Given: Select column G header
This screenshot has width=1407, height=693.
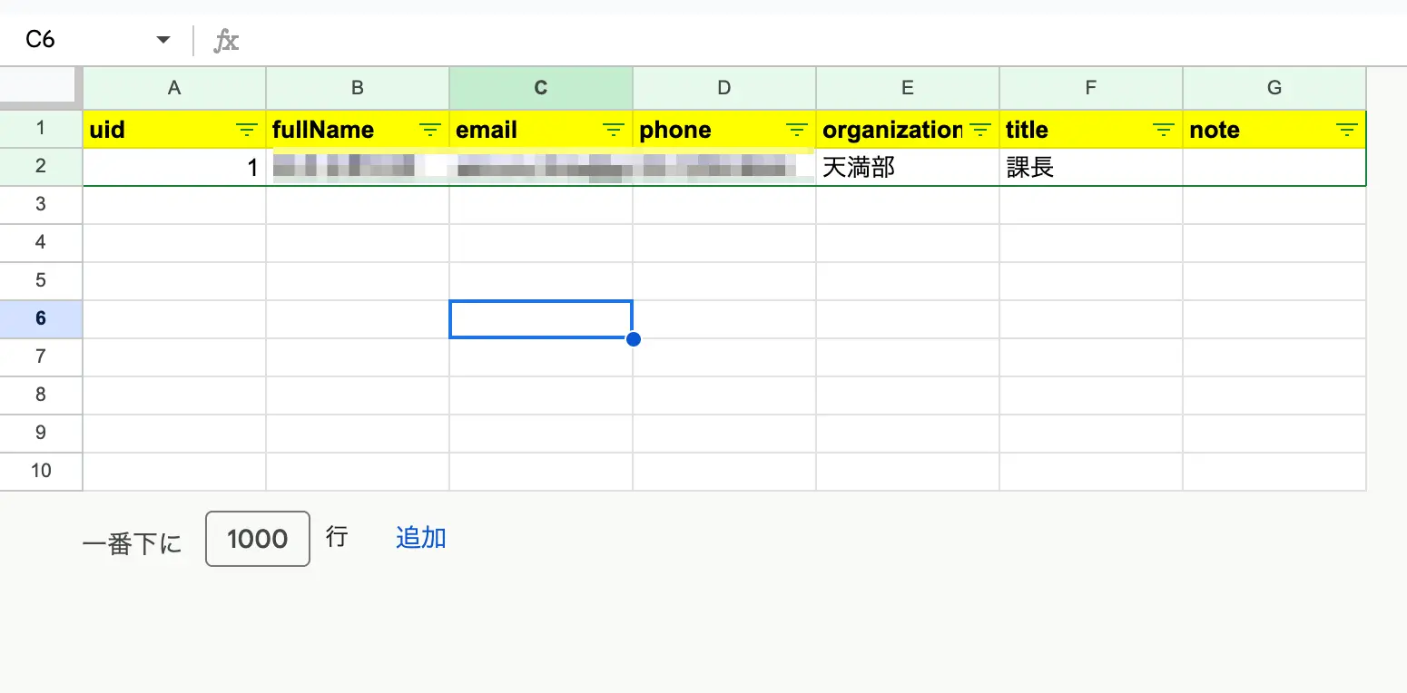Looking at the screenshot, I should point(1274,88).
